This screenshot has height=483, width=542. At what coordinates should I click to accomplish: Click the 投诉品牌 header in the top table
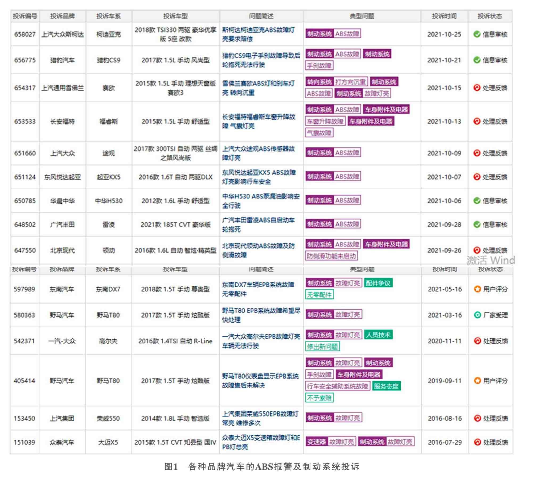62,16
